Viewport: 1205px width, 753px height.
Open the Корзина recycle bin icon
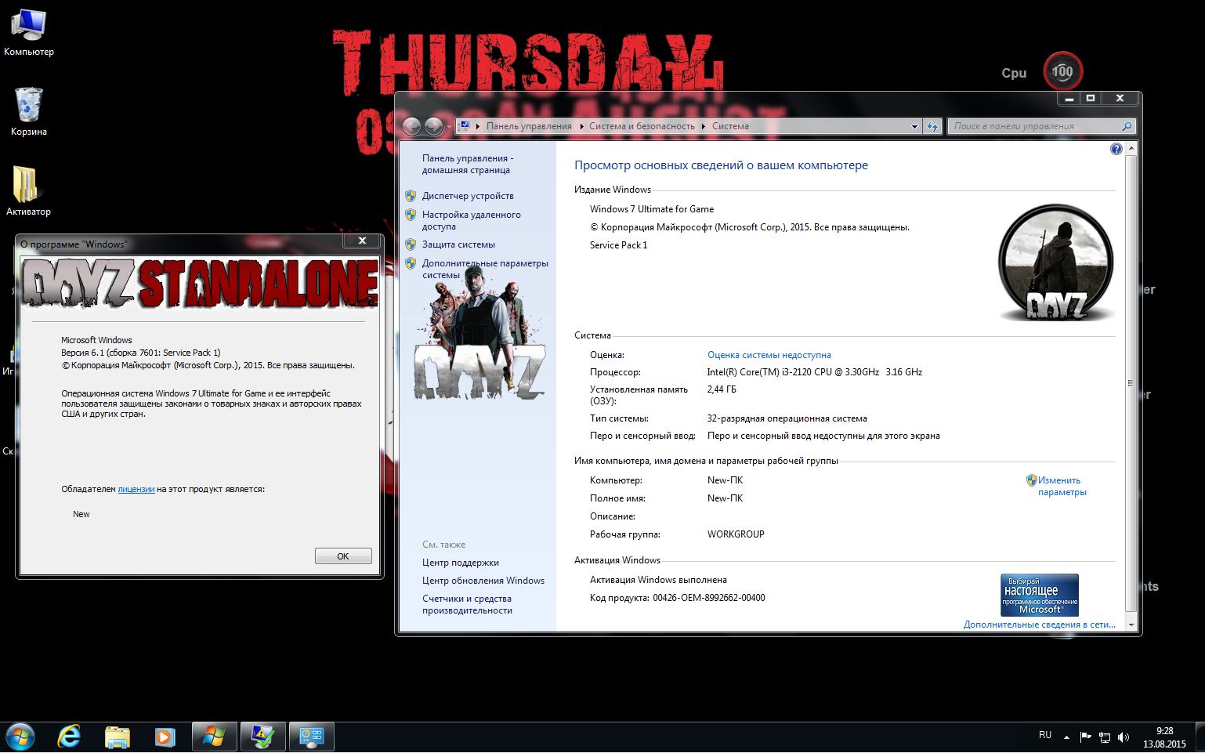point(28,111)
